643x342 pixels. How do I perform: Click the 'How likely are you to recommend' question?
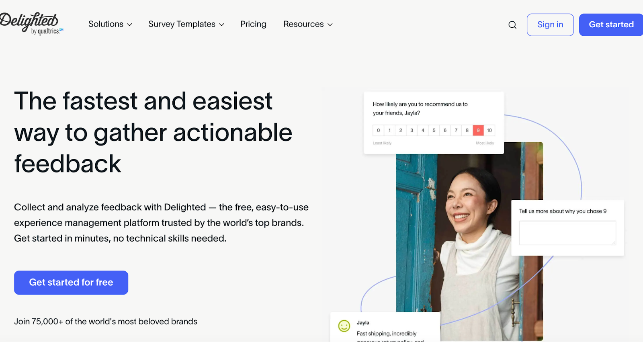(420, 109)
